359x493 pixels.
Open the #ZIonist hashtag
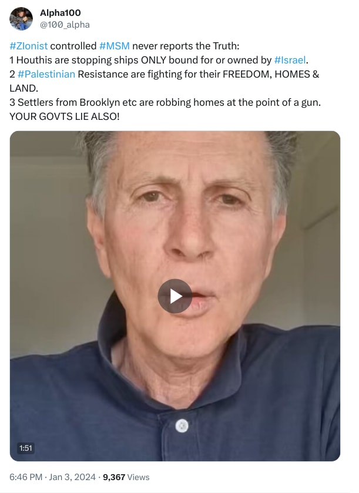click(x=29, y=46)
